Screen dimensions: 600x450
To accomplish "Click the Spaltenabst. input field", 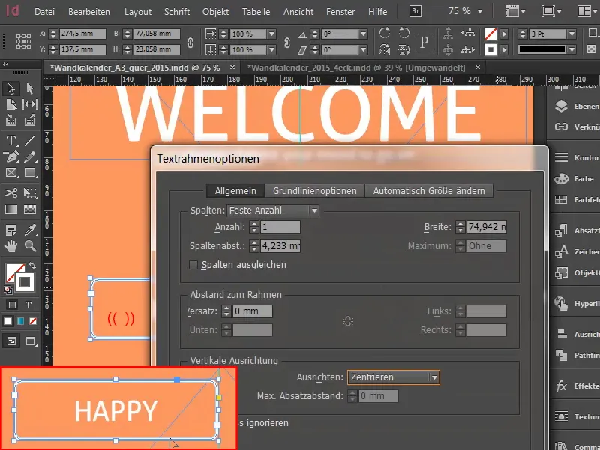I will tap(280, 246).
